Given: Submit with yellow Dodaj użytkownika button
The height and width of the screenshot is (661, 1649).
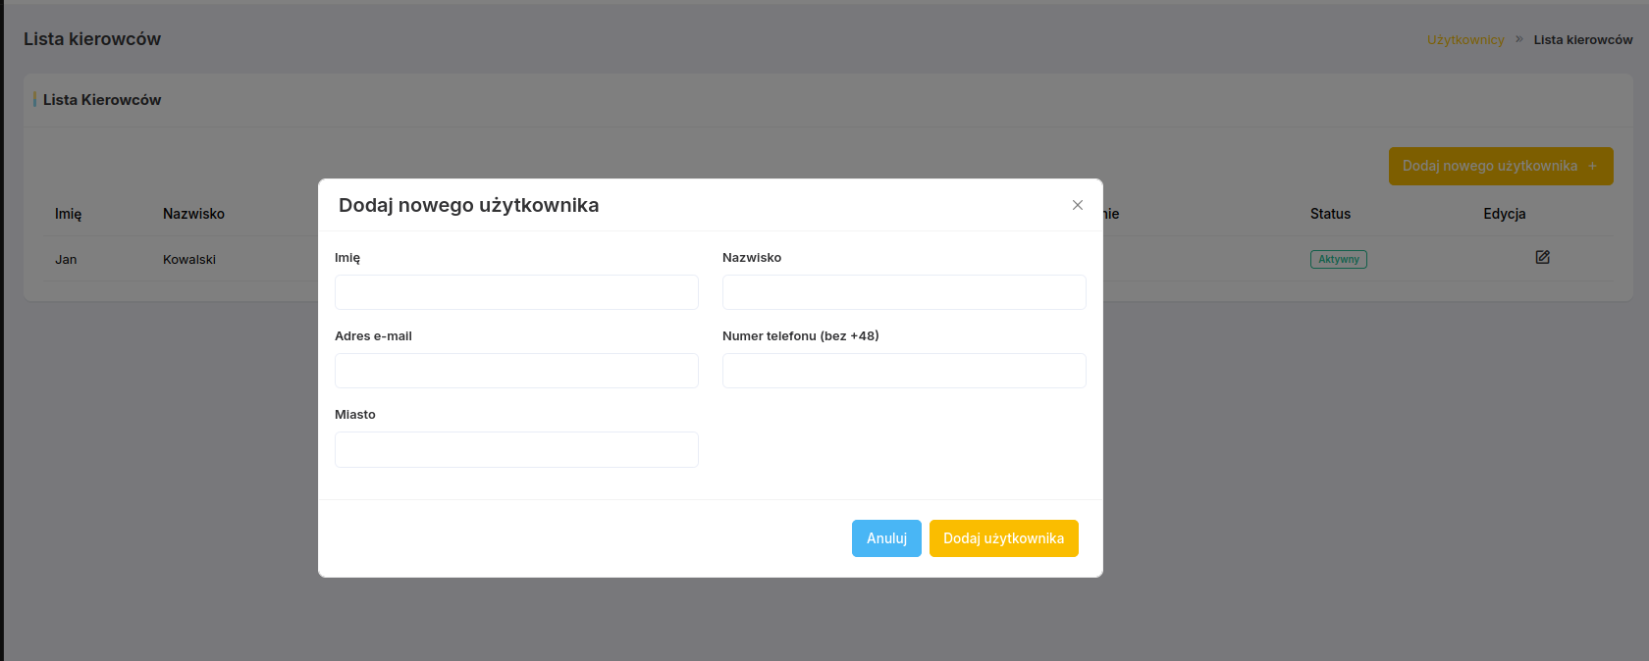Looking at the screenshot, I should pos(1003,538).
